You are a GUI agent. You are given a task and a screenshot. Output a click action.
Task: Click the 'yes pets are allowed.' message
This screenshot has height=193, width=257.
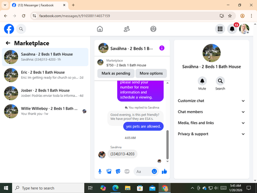(143, 126)
